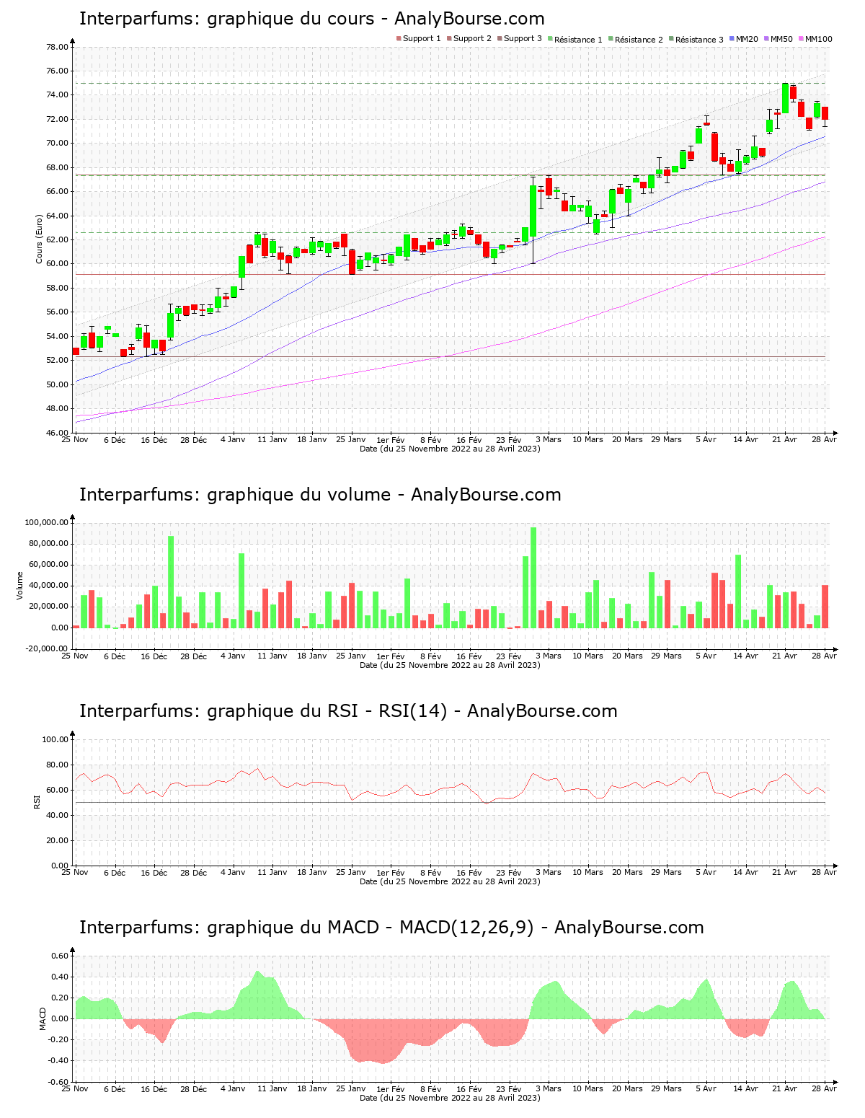The image size is (865, 1118).
Task: Click the Support 1 red legend swatch
Action: (399, 38)
